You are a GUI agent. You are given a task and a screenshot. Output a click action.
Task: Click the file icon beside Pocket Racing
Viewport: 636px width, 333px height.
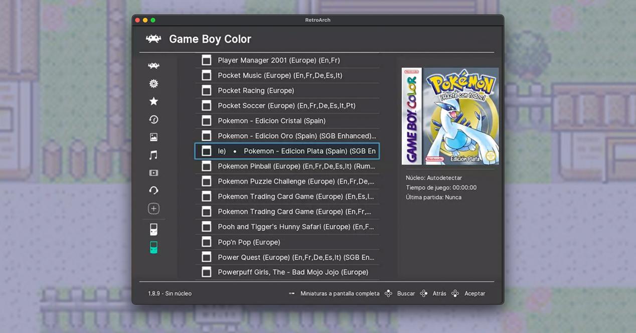206,90
